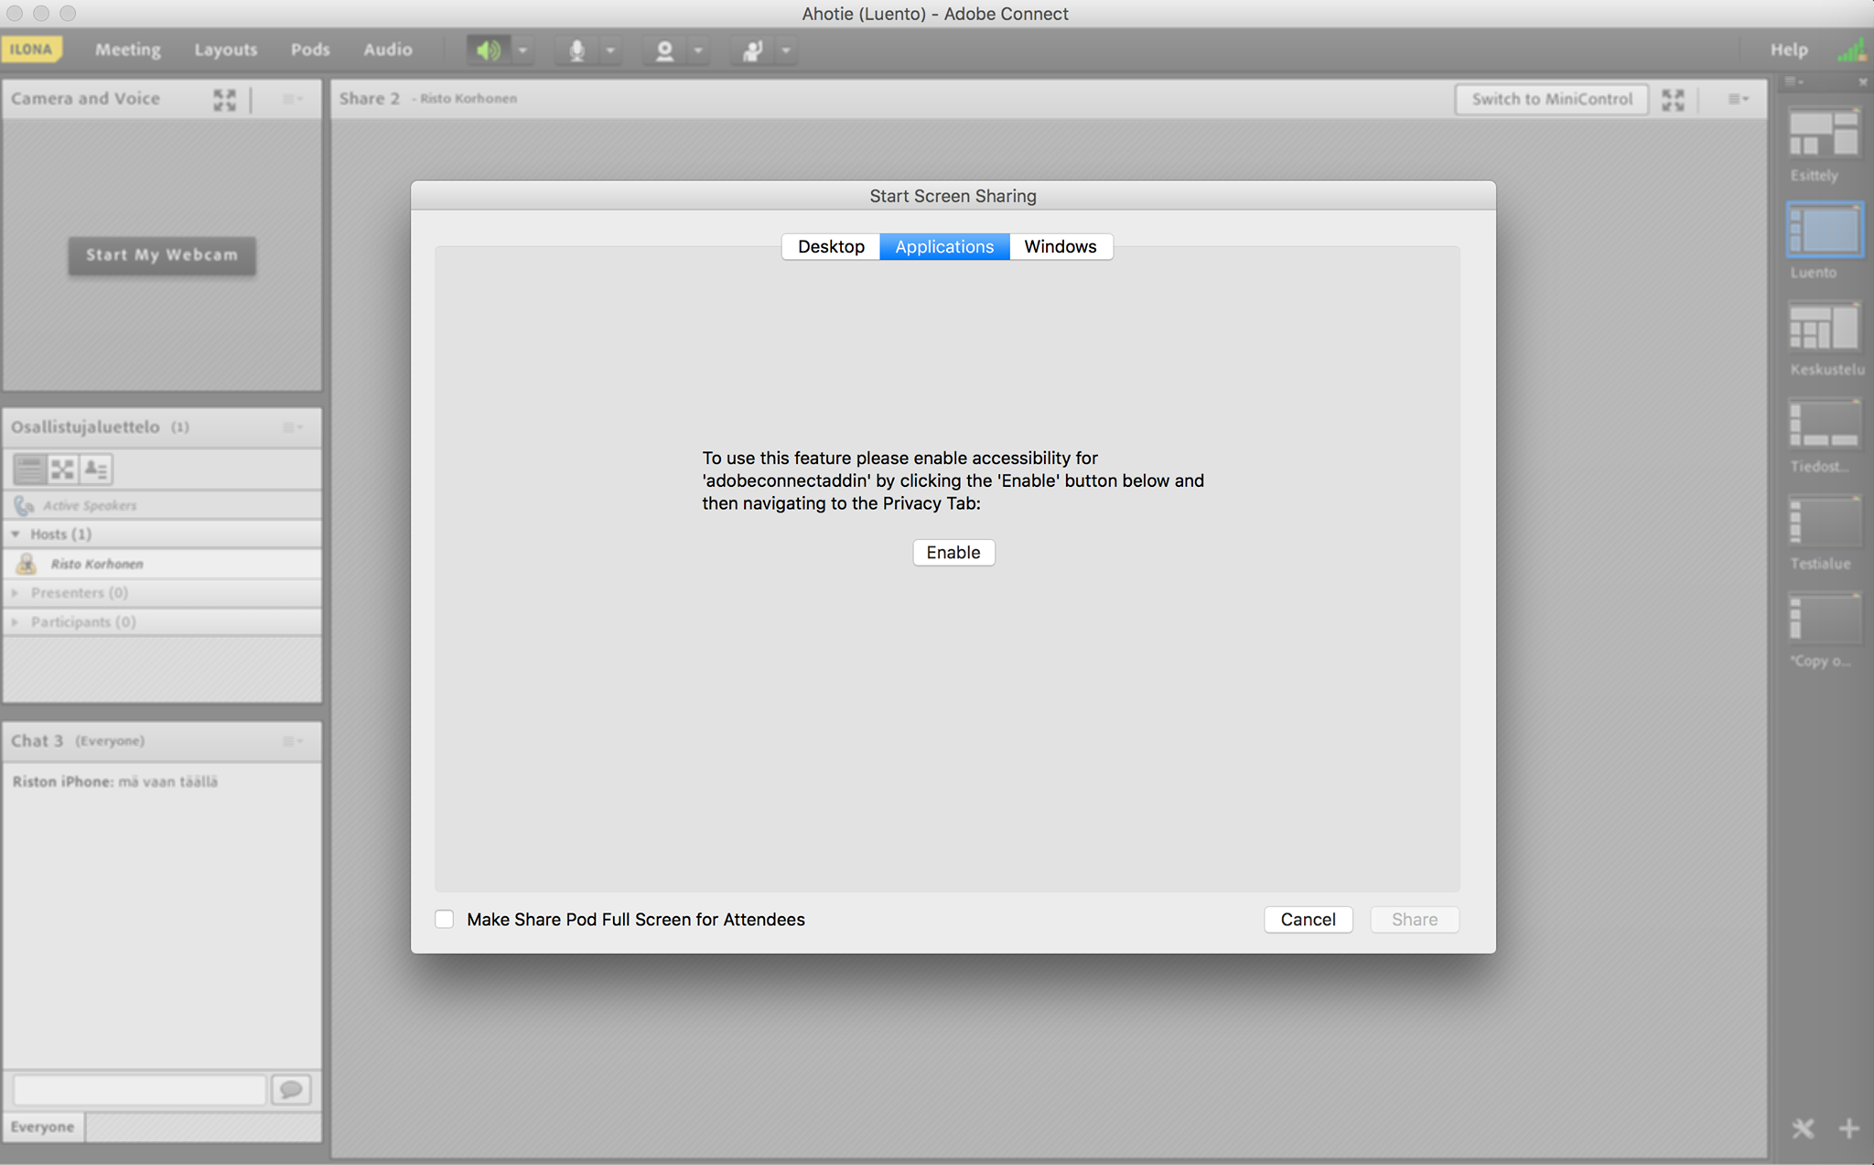Check Make Share Pod Full Screen for Attendees
1874x1165 pixels.
click(445, 919)
